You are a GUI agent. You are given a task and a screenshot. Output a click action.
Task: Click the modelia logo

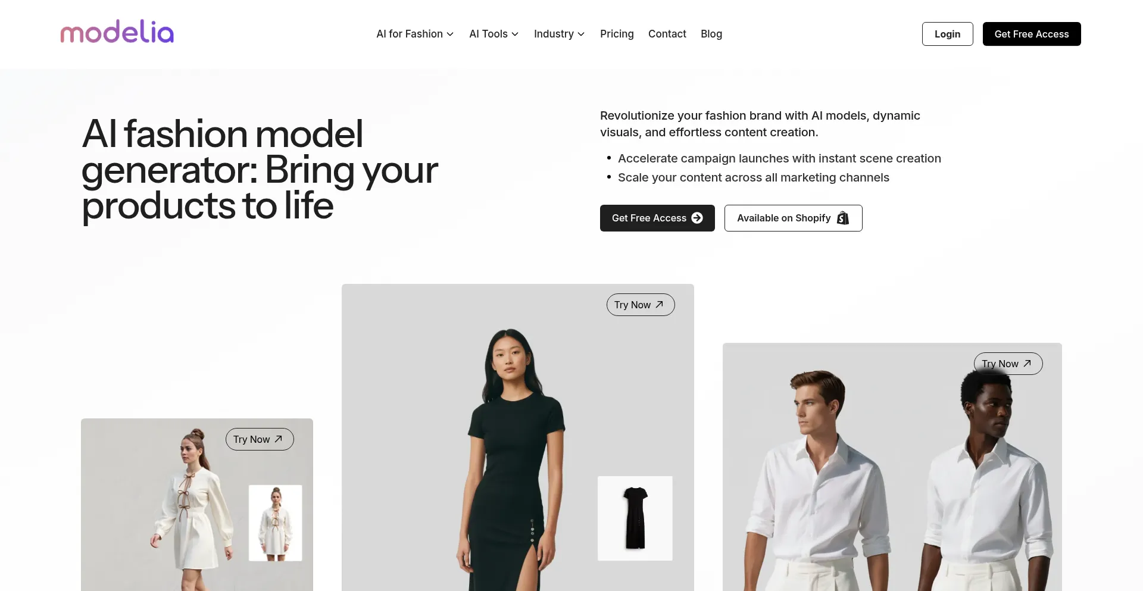pyautogui.click(x=117, y=32)
